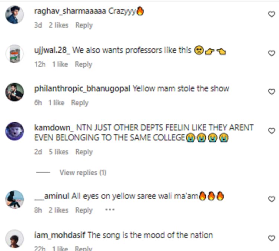The height and width of the screenshot is (251, 279).
Task: Like kamdown_'s comment about other depts
Action: click(x=272, y=131)
